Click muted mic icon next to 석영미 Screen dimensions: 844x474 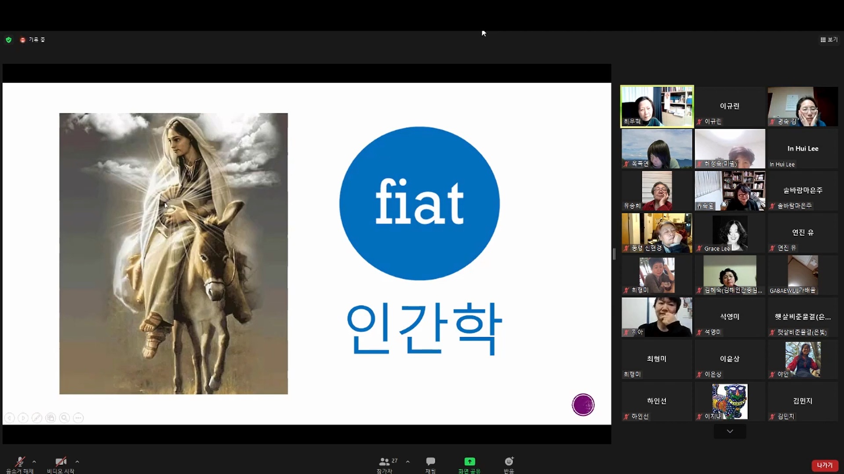[699, 332]
